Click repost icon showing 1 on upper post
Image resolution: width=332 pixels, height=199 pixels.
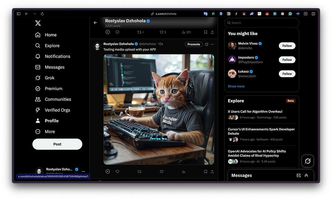[x=140, y=32]
